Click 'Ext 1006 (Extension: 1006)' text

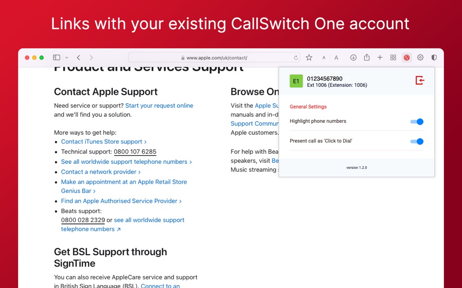pyautogui.click(x=337, y=85)
